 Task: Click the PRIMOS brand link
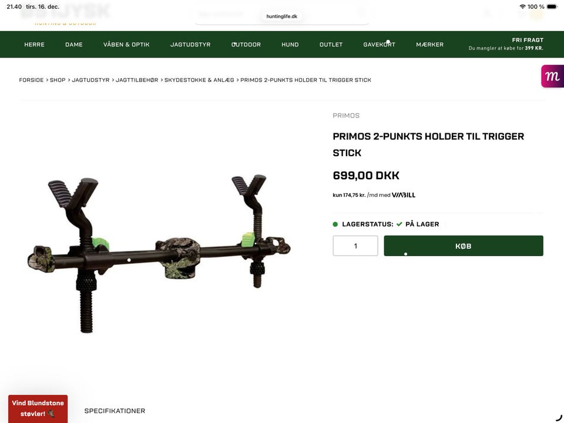346,116
